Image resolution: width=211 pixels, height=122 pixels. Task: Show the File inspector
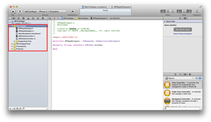[x=180, y=18]
